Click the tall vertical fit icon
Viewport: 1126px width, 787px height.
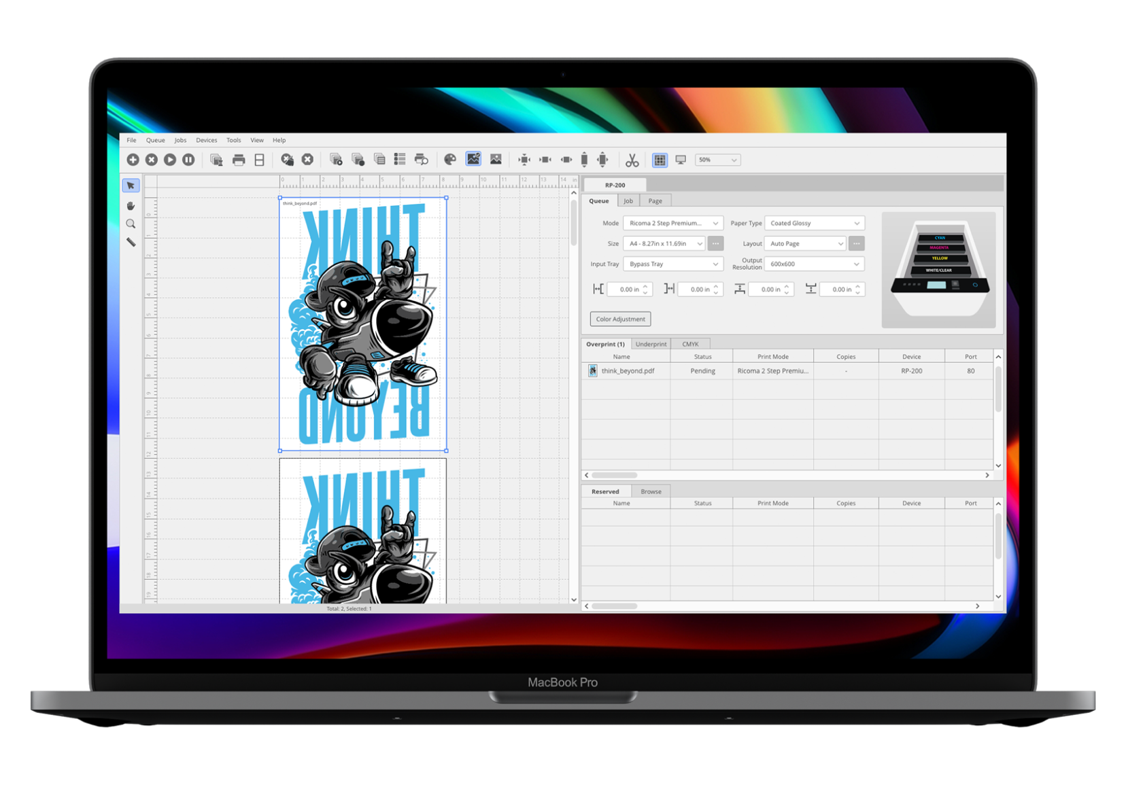[x=584, y=160]
